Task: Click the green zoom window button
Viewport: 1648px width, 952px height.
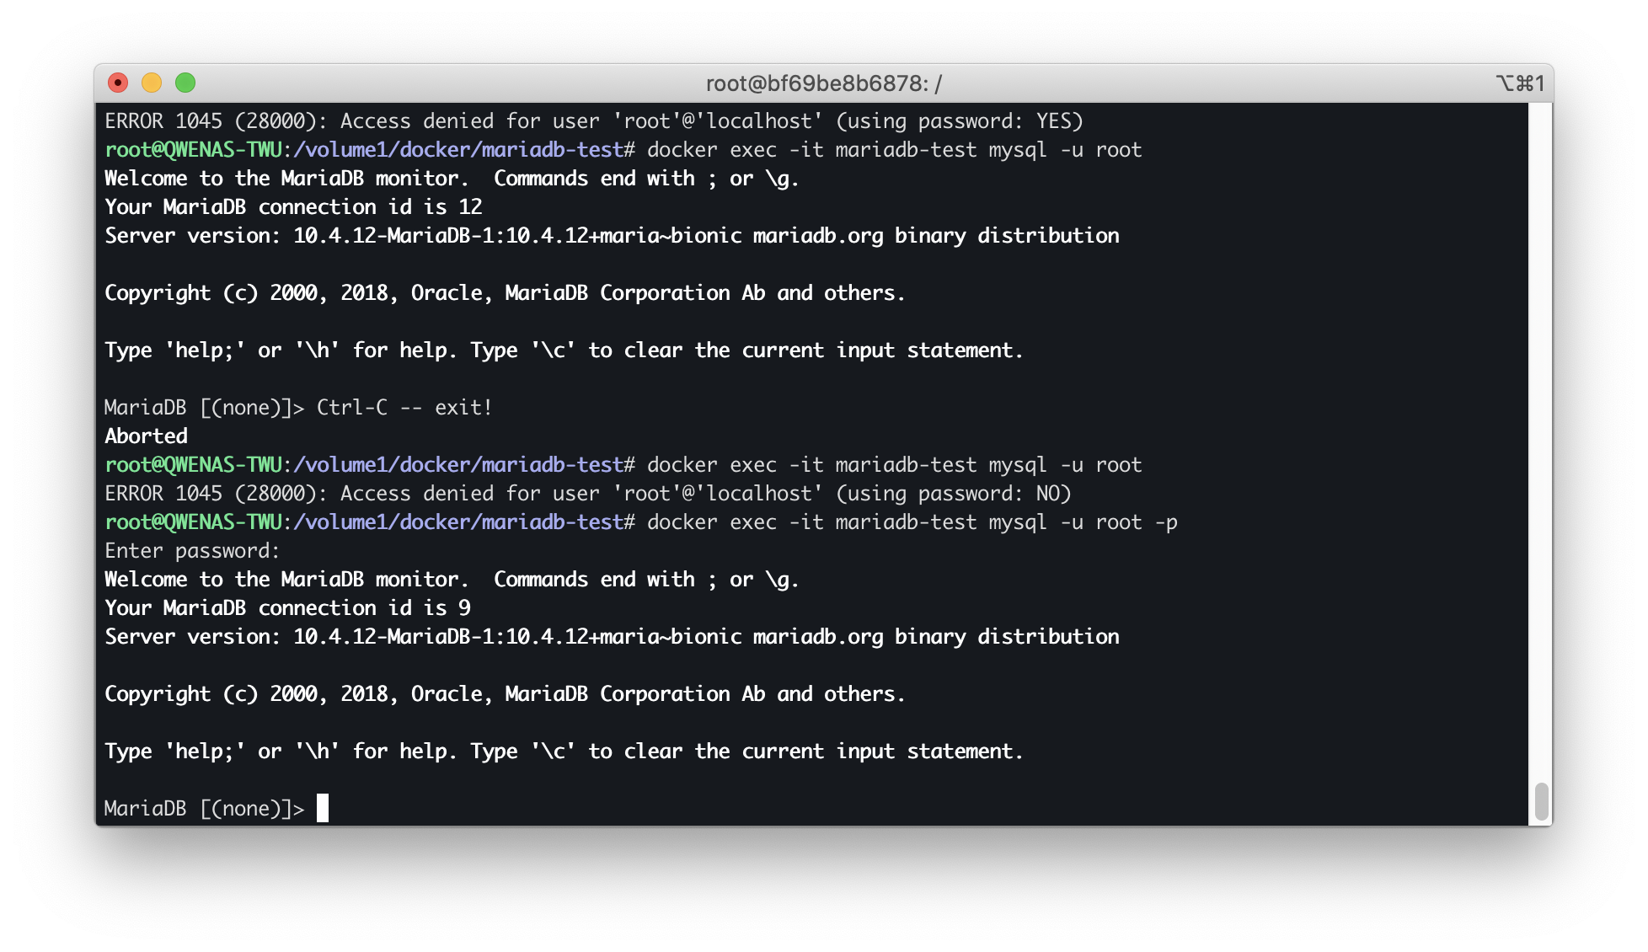Action: pos(185,83)
